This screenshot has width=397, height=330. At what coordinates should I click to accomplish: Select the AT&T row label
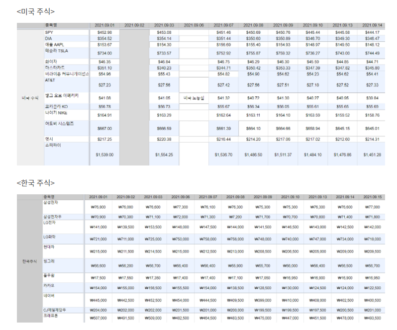click(50, 80)
